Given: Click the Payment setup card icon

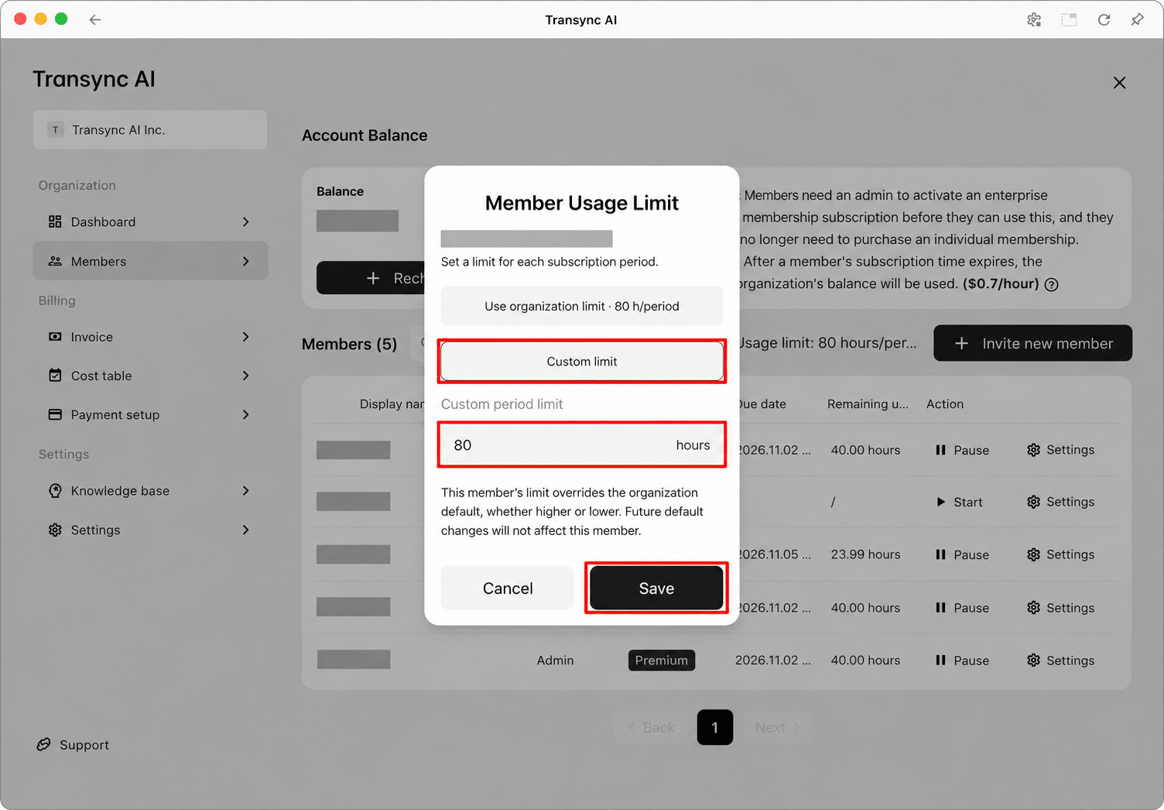Looking at the screenshot, I should click(x=55, y=414).
